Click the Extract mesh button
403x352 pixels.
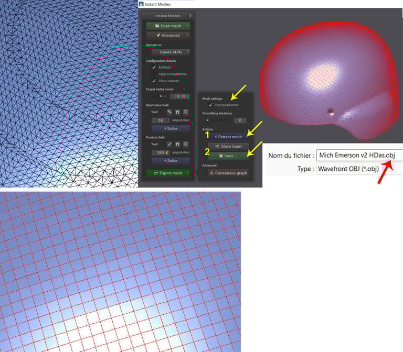tap(228, 137)
